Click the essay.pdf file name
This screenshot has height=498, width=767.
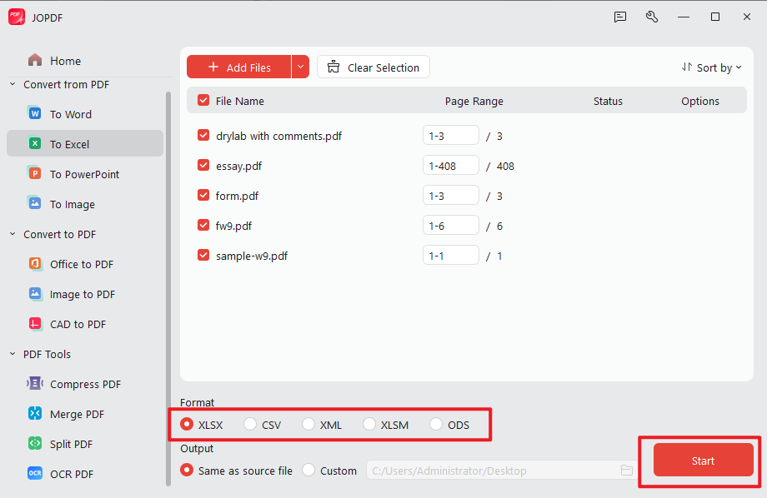point(238,167)
